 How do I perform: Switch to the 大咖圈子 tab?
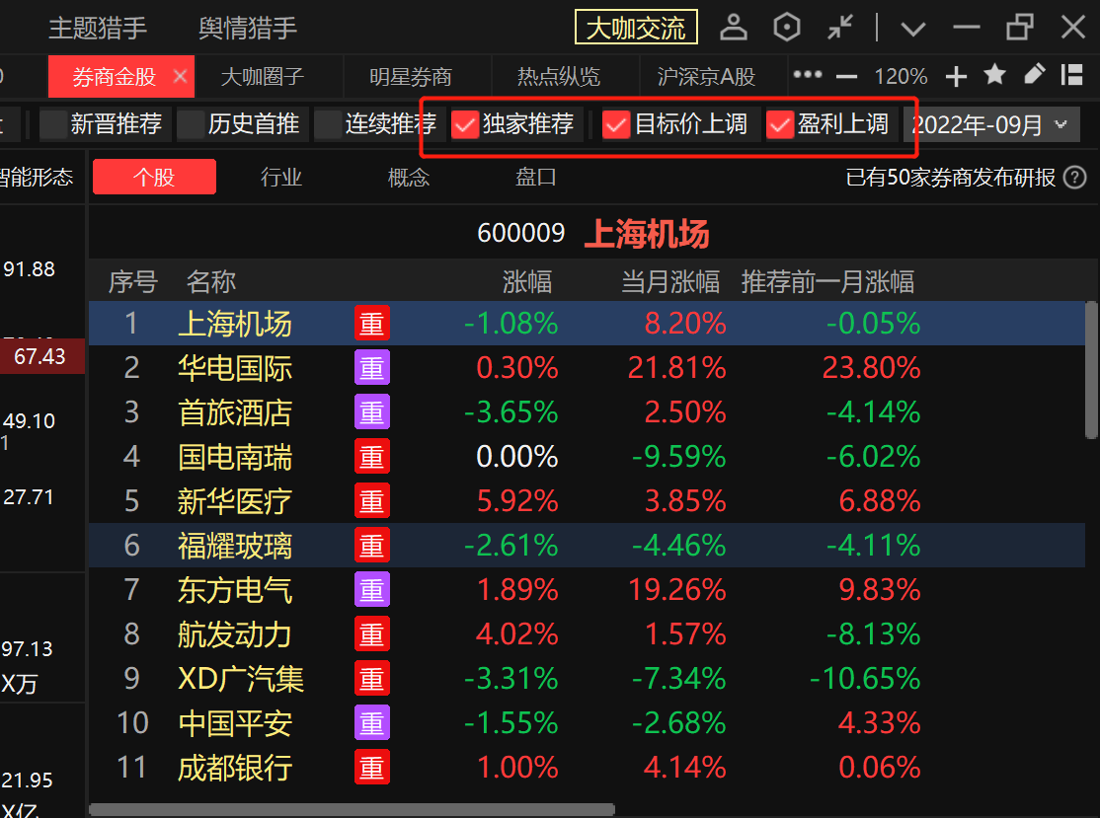point(263,76)
